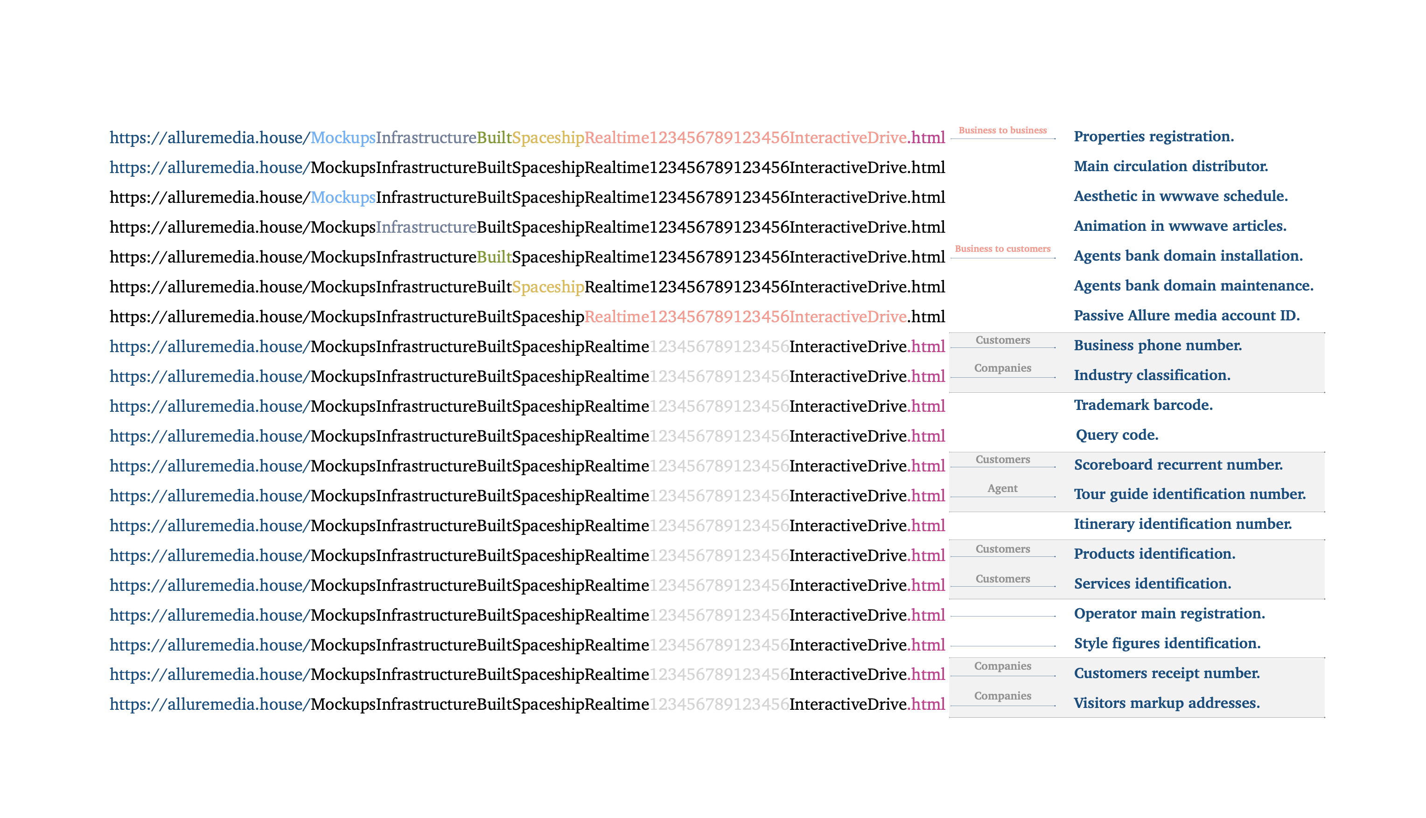Open the URL beside Industry classification
Image resolution: width=1426 pixels, height=818 pixels.
[527, 376]
